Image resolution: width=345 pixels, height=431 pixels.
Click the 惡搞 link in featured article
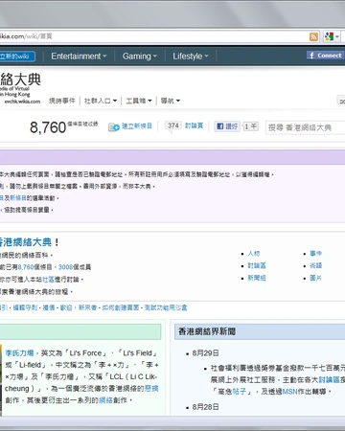pos(151,389)
